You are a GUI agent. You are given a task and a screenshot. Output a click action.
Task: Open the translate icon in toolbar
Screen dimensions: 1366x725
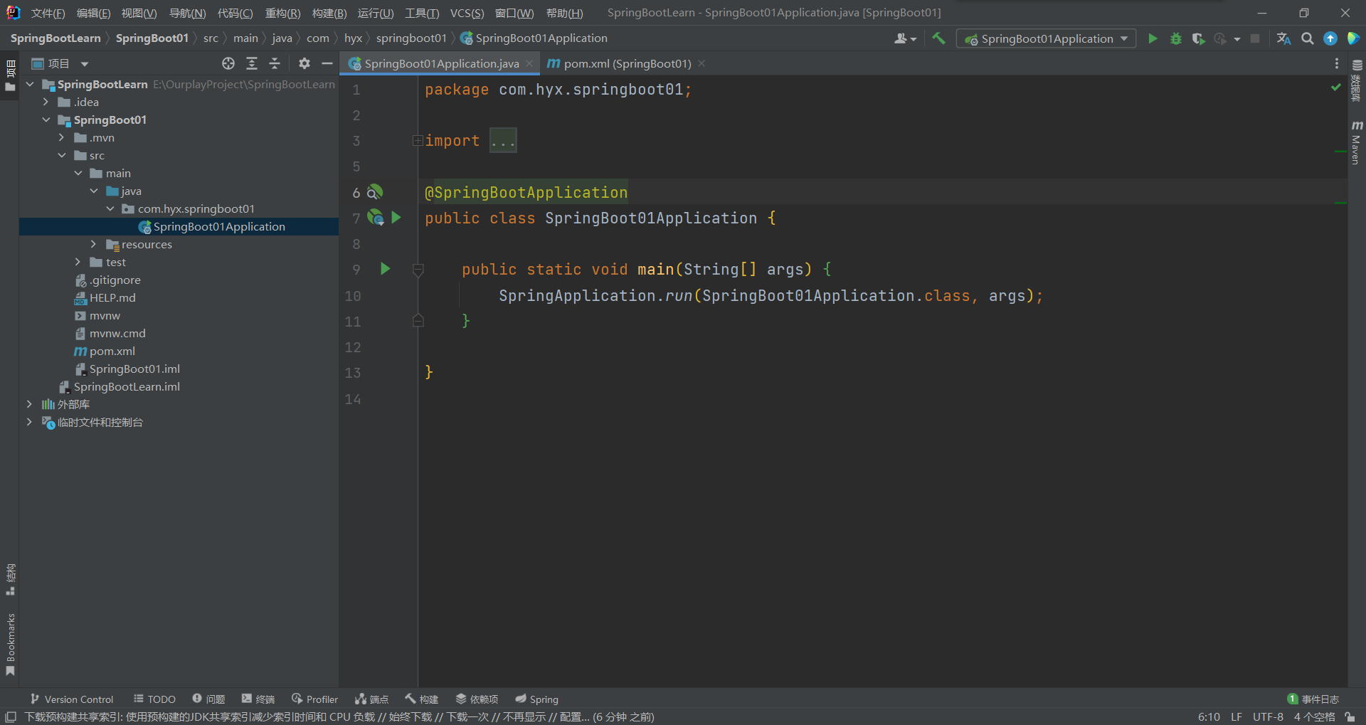(x=1283, y=38)
